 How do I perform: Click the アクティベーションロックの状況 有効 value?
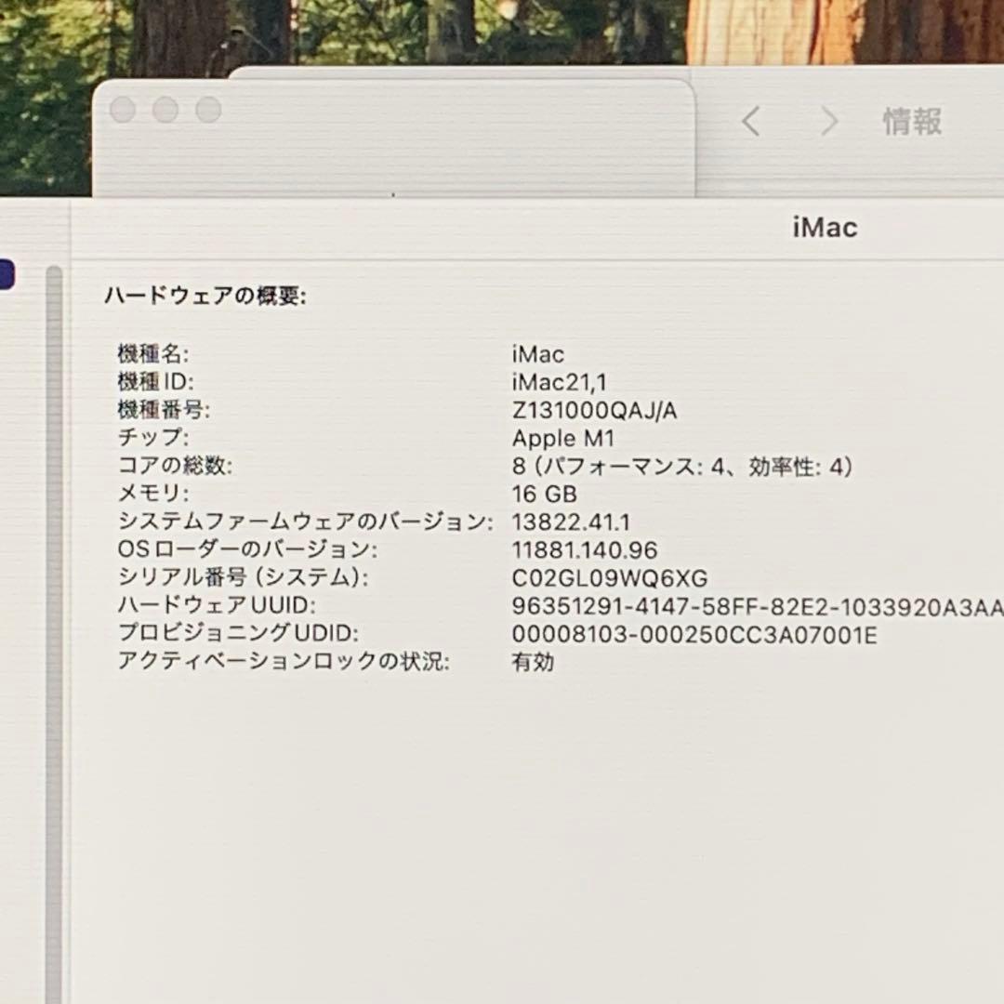[x=532, y=662]
